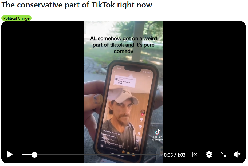Play the video
Viewport: 248px width, 166px height.
pyautogui.click(x=10, y=155)
